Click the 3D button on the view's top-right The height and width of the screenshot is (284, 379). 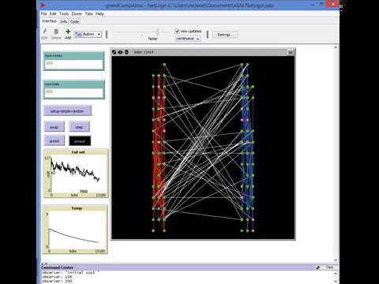[291, 52]
